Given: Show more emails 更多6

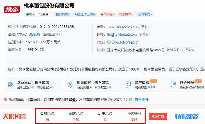Looking at the screenshot, I should (x=143, y=35).
